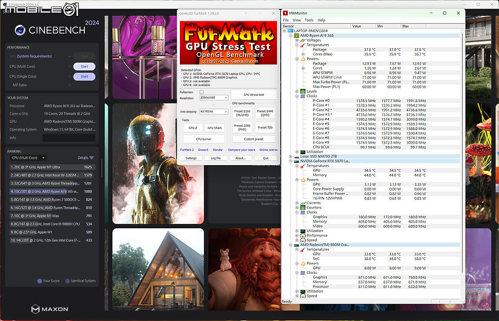Viewport: 499px width, 321px height.
Task: Click the green Levels icon in HWMonitor
Action: click(x=303, y=92)
